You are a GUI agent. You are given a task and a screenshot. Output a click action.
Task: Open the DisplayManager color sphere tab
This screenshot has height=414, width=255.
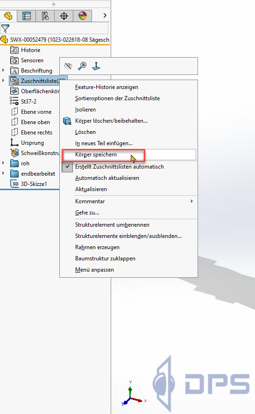(83, 16)
